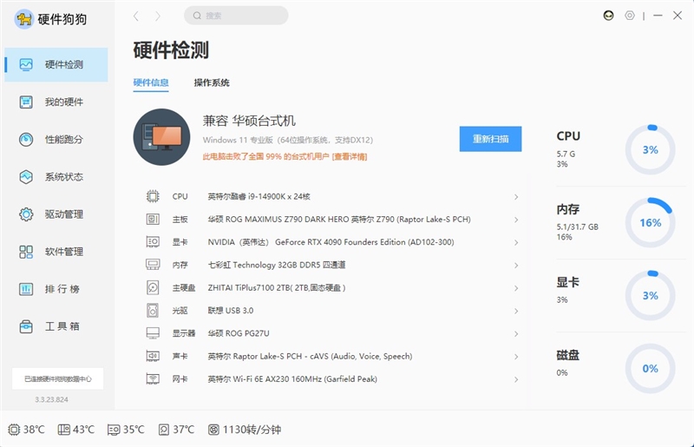Click CPU temperature 38°C status icon
The image size is (694, 447).
coord(14,430)
